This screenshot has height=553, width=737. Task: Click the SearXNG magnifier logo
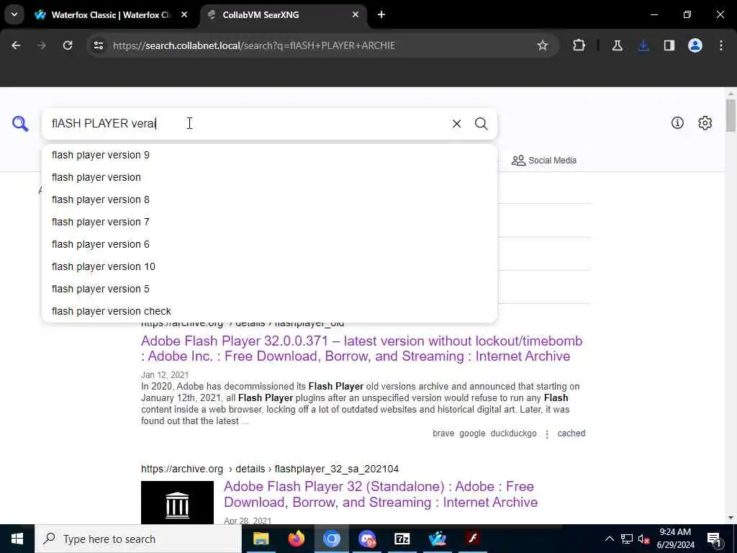point(20,124)
